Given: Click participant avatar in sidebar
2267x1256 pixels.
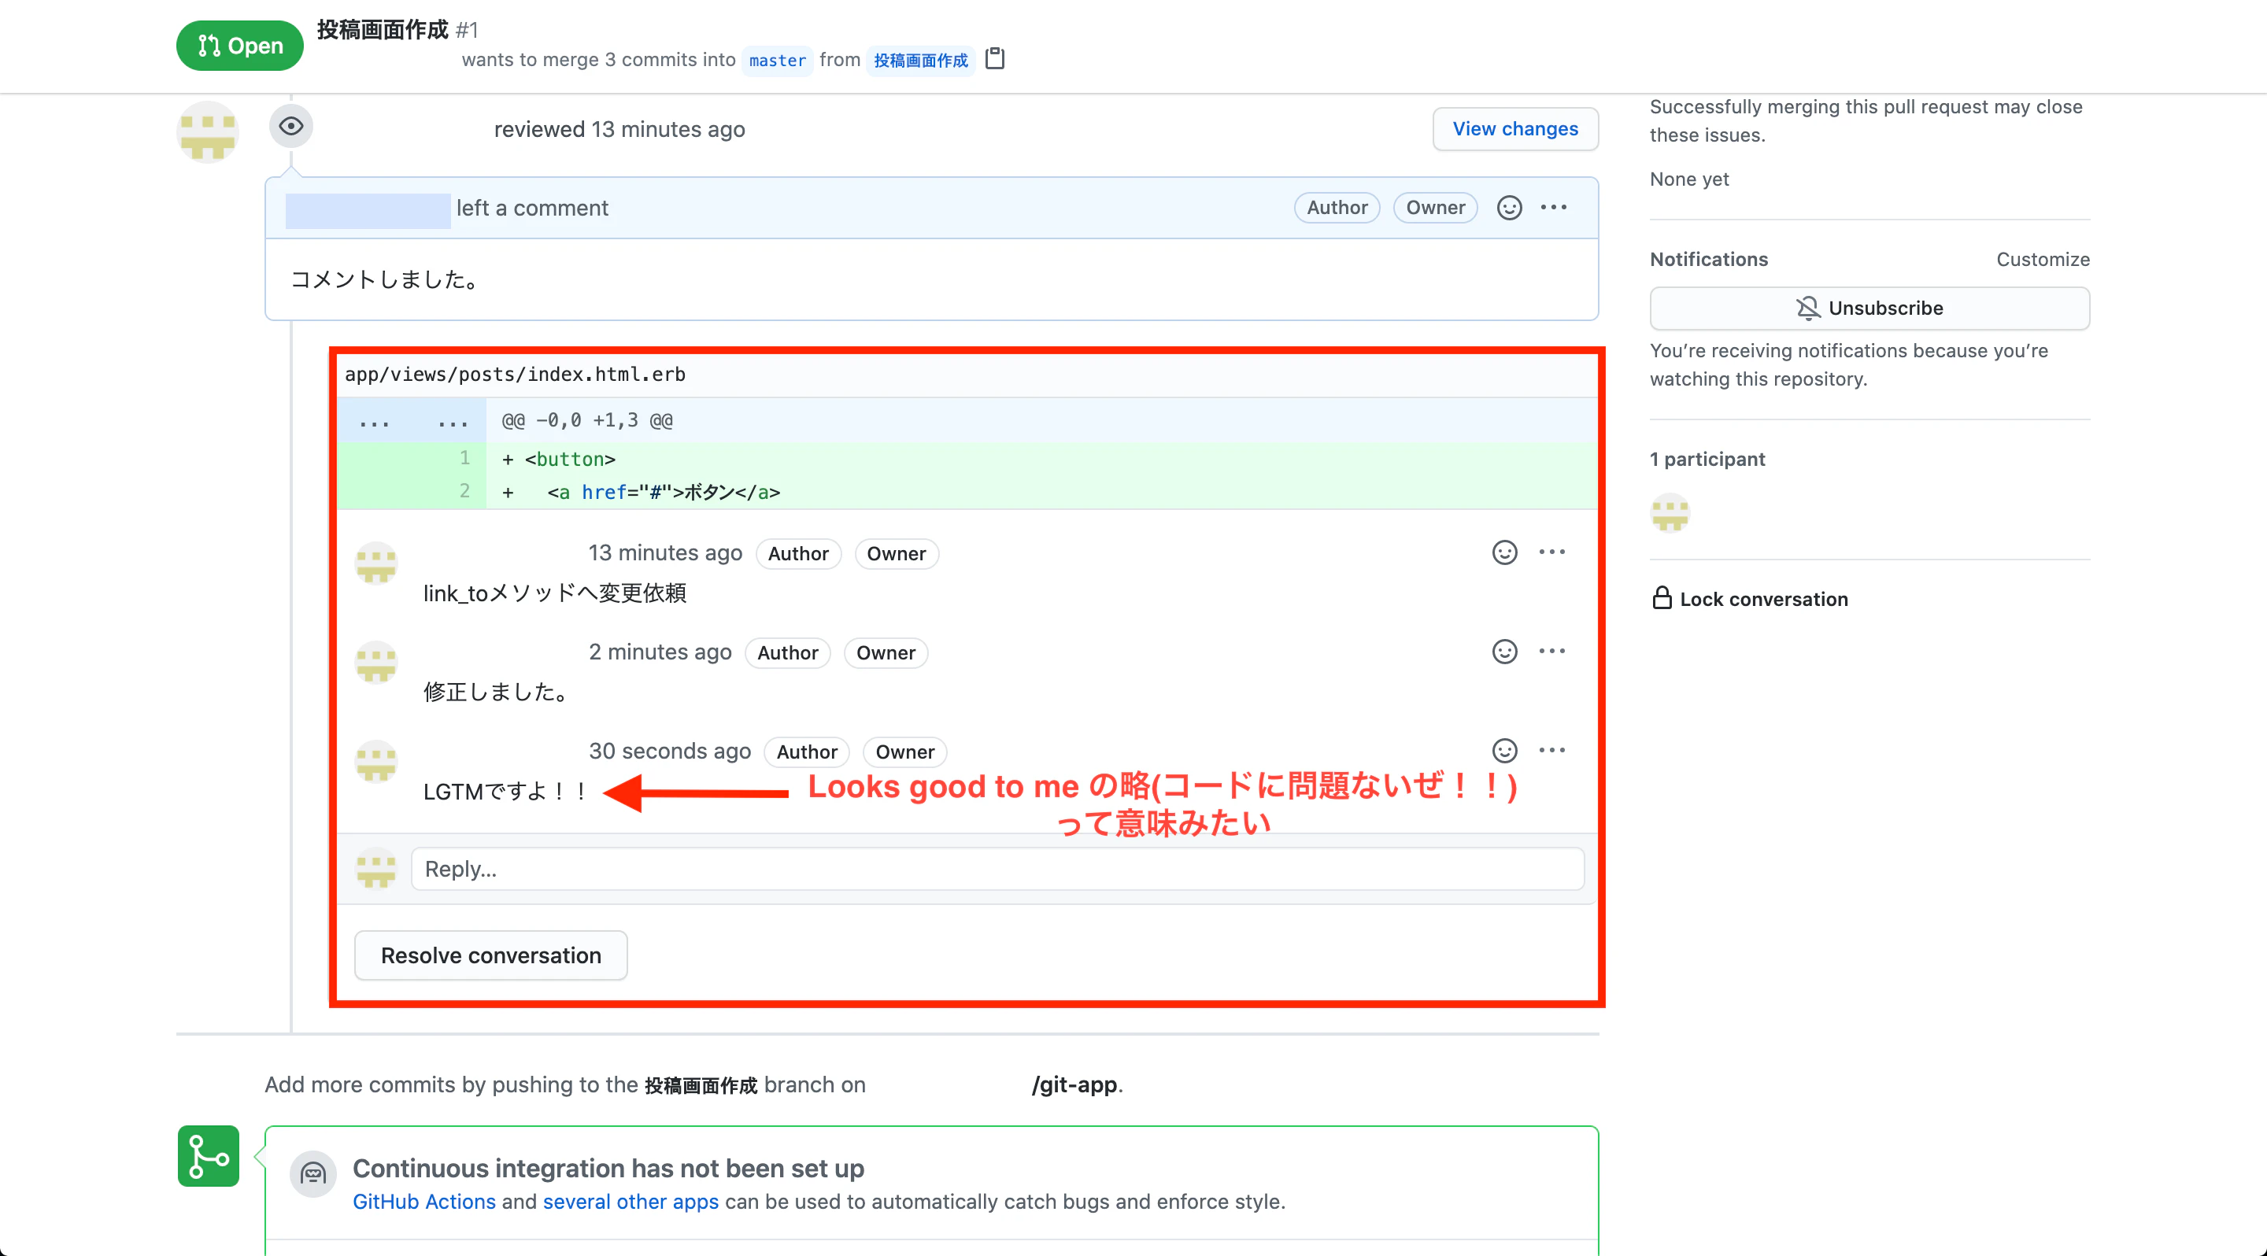Looking at the screenshot, I should coord(1670,514).
